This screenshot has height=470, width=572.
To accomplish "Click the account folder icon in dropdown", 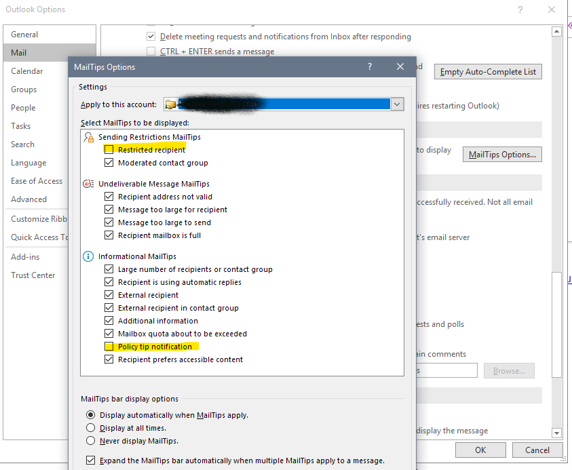I will [170, 104].
